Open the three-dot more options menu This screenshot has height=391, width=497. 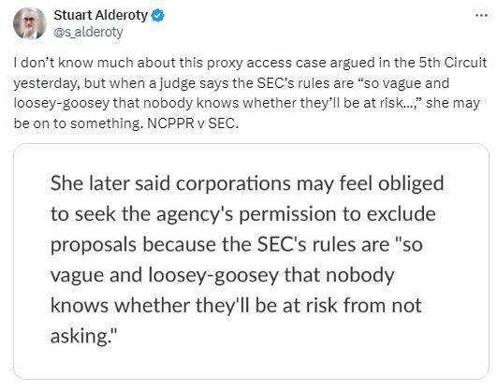pos(481,15)
